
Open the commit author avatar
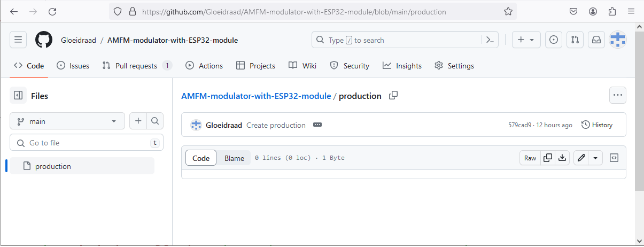click(196, 125)
